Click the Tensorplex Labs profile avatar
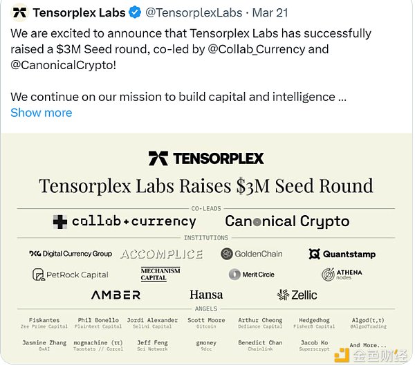This screenshot has width=415, height=370. pos(19,12)
